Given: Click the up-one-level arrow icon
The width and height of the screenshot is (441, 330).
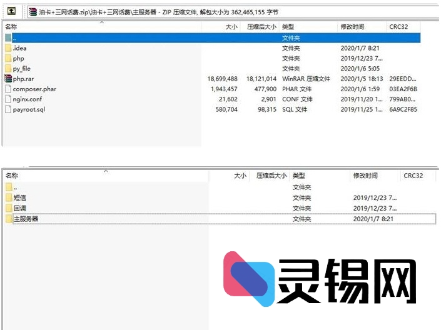Looking at the screenshot, I should pos(11,11).
